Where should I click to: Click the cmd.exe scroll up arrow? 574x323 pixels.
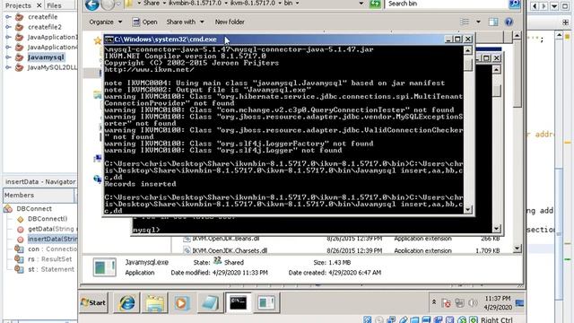468,50
